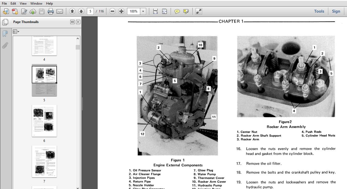Image resolution: width=347 pixels, height=189 pixels.
Task: Click the thumbnails panel scrollbar thumb
Action: point(78,47)
